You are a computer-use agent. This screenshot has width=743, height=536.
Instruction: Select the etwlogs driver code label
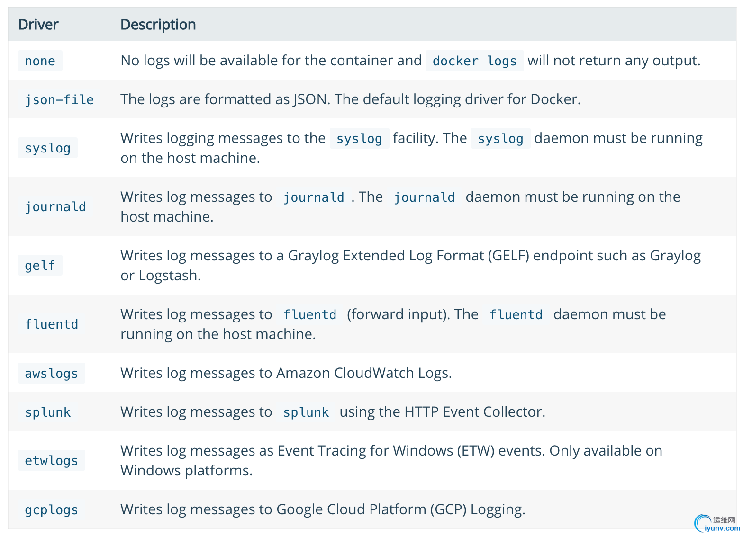(x=52, y=460)
